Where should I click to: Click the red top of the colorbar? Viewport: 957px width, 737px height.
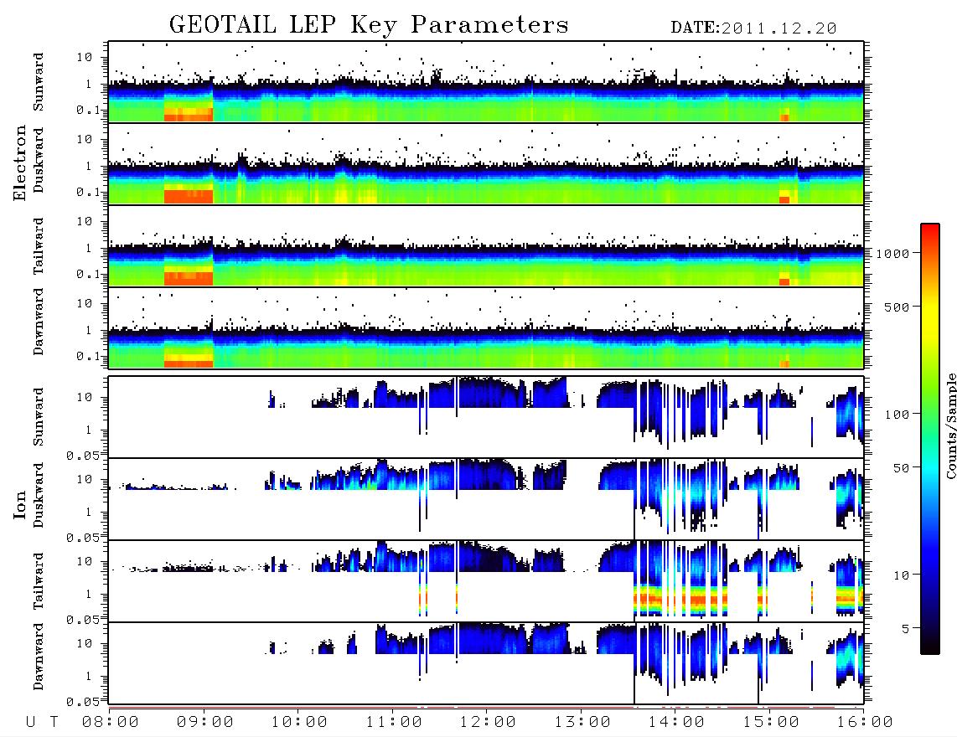pos(929,232)
